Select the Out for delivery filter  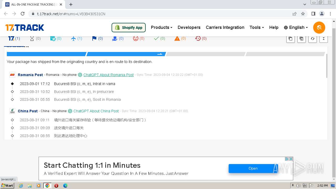[x=118, y=39]
